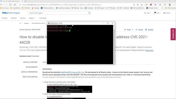Open the 3D Printer bookmark folder
This screenshot has height=99, width=176.
click(26, 8)
